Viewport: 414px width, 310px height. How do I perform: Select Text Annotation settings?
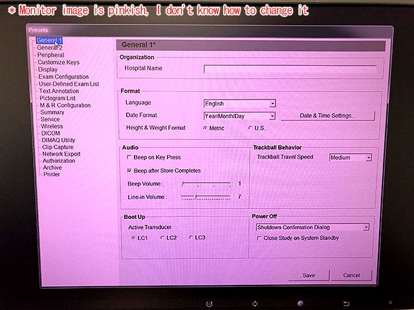tap(59, 91)
